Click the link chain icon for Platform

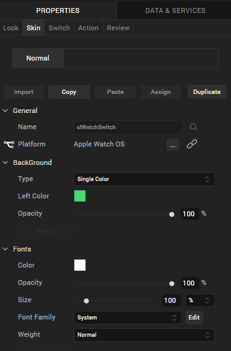click(192, 144)
